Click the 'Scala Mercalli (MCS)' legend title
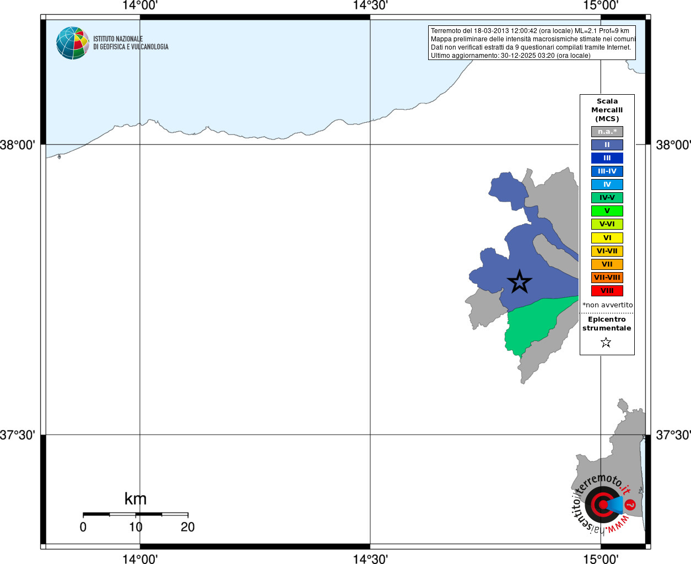 point(607,110)
